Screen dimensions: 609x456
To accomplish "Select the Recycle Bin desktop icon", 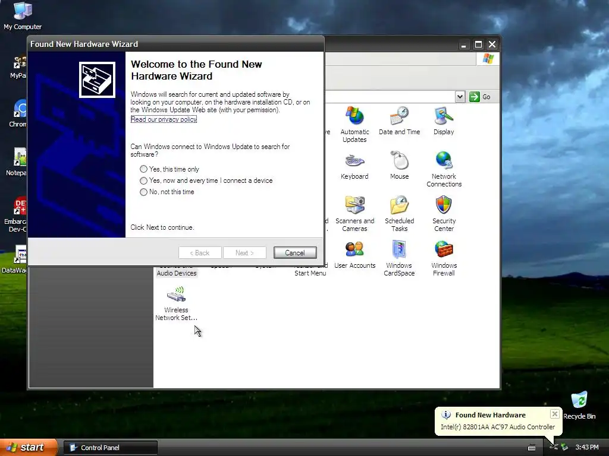I will pos(579,406).
